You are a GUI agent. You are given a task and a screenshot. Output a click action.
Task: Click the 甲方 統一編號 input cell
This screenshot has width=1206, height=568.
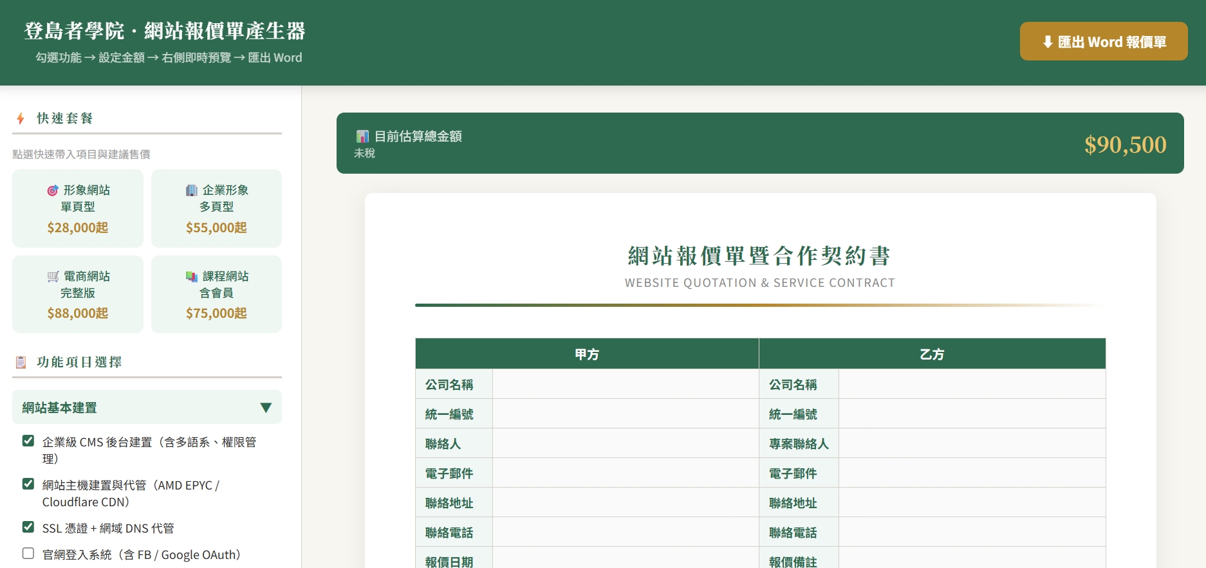tap(626, 414)
